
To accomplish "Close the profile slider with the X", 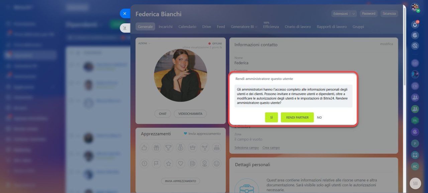I will 125,14.
